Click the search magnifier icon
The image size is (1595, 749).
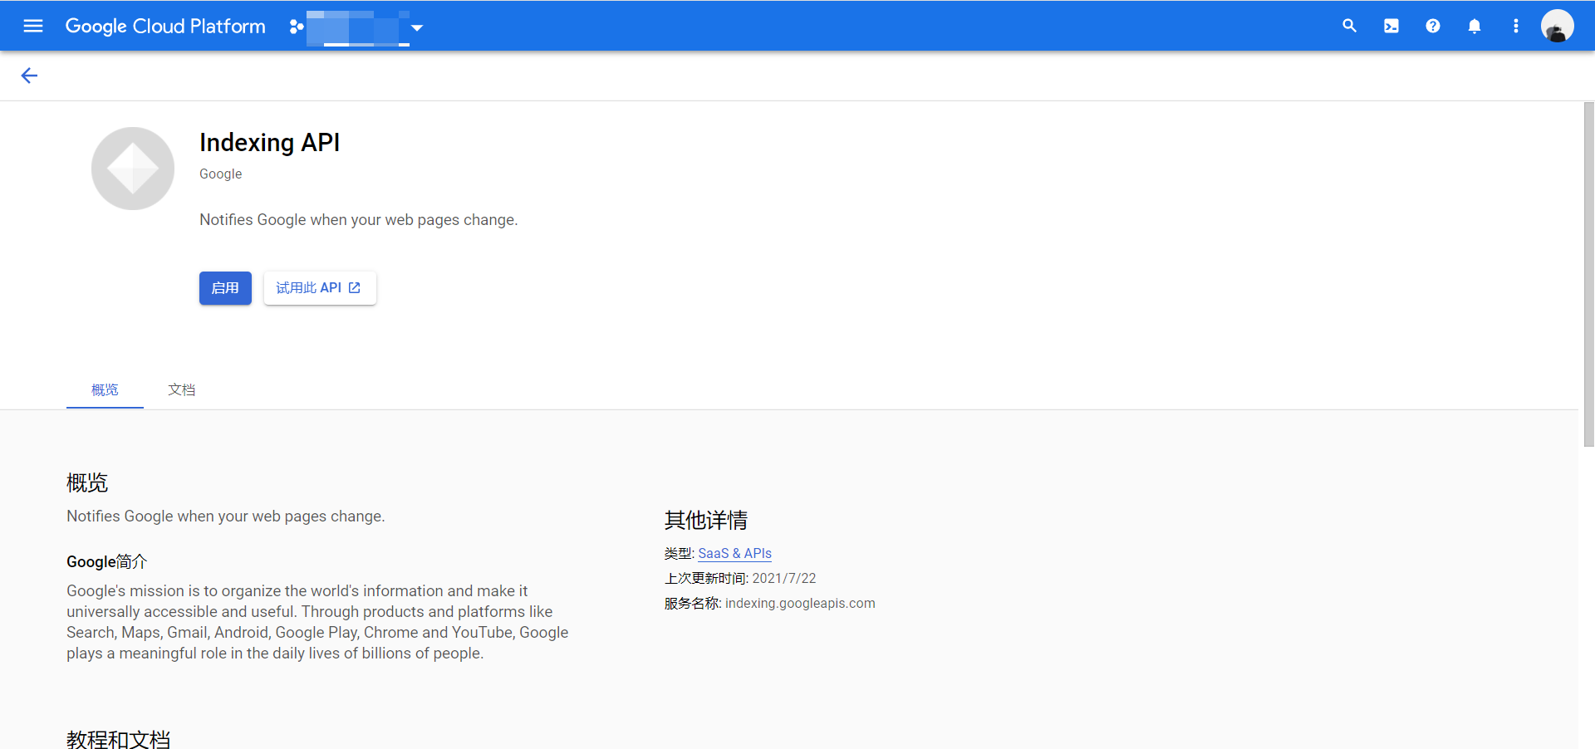tap(1349, 26)
